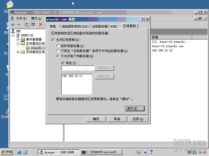This screenshot has height=156, width=209.
Task: Click the Back arrow in the dnsmgmt toolbar
Action: [13, 25]
